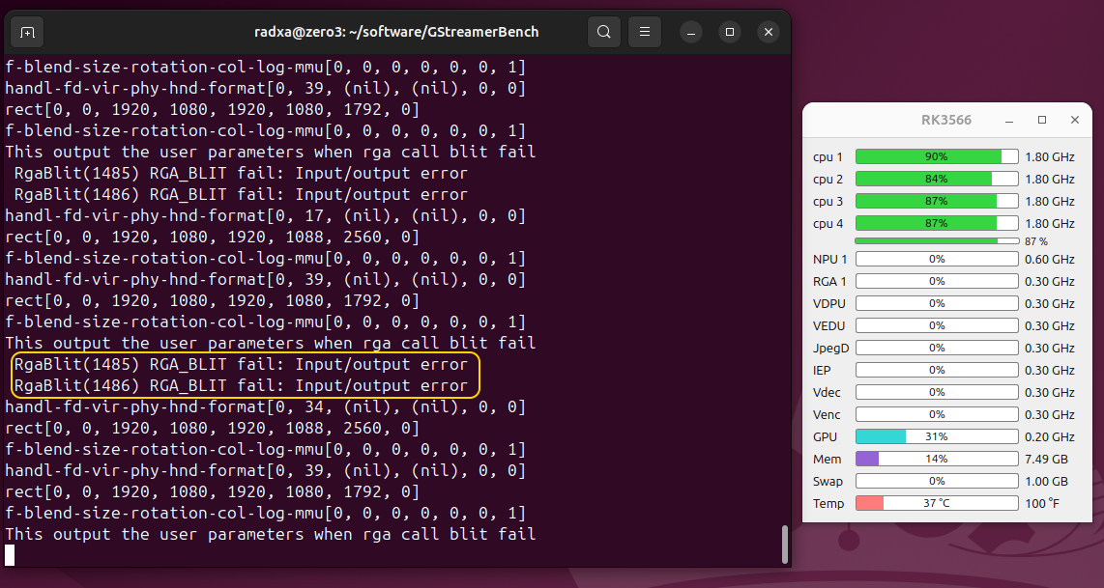Screen dimensions: 1104x588
Task: Click the 'NPU 1' label
Action: [830, 260]
